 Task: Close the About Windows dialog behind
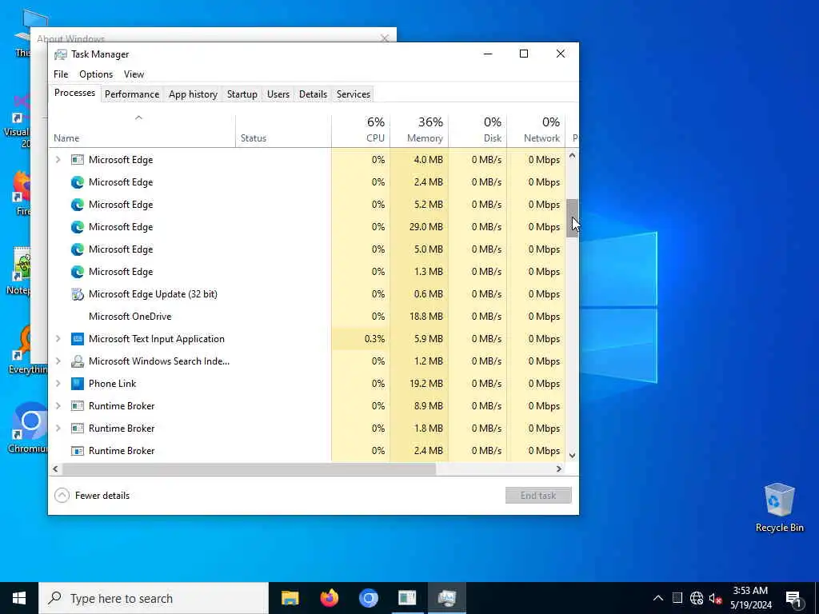point(385,38)
